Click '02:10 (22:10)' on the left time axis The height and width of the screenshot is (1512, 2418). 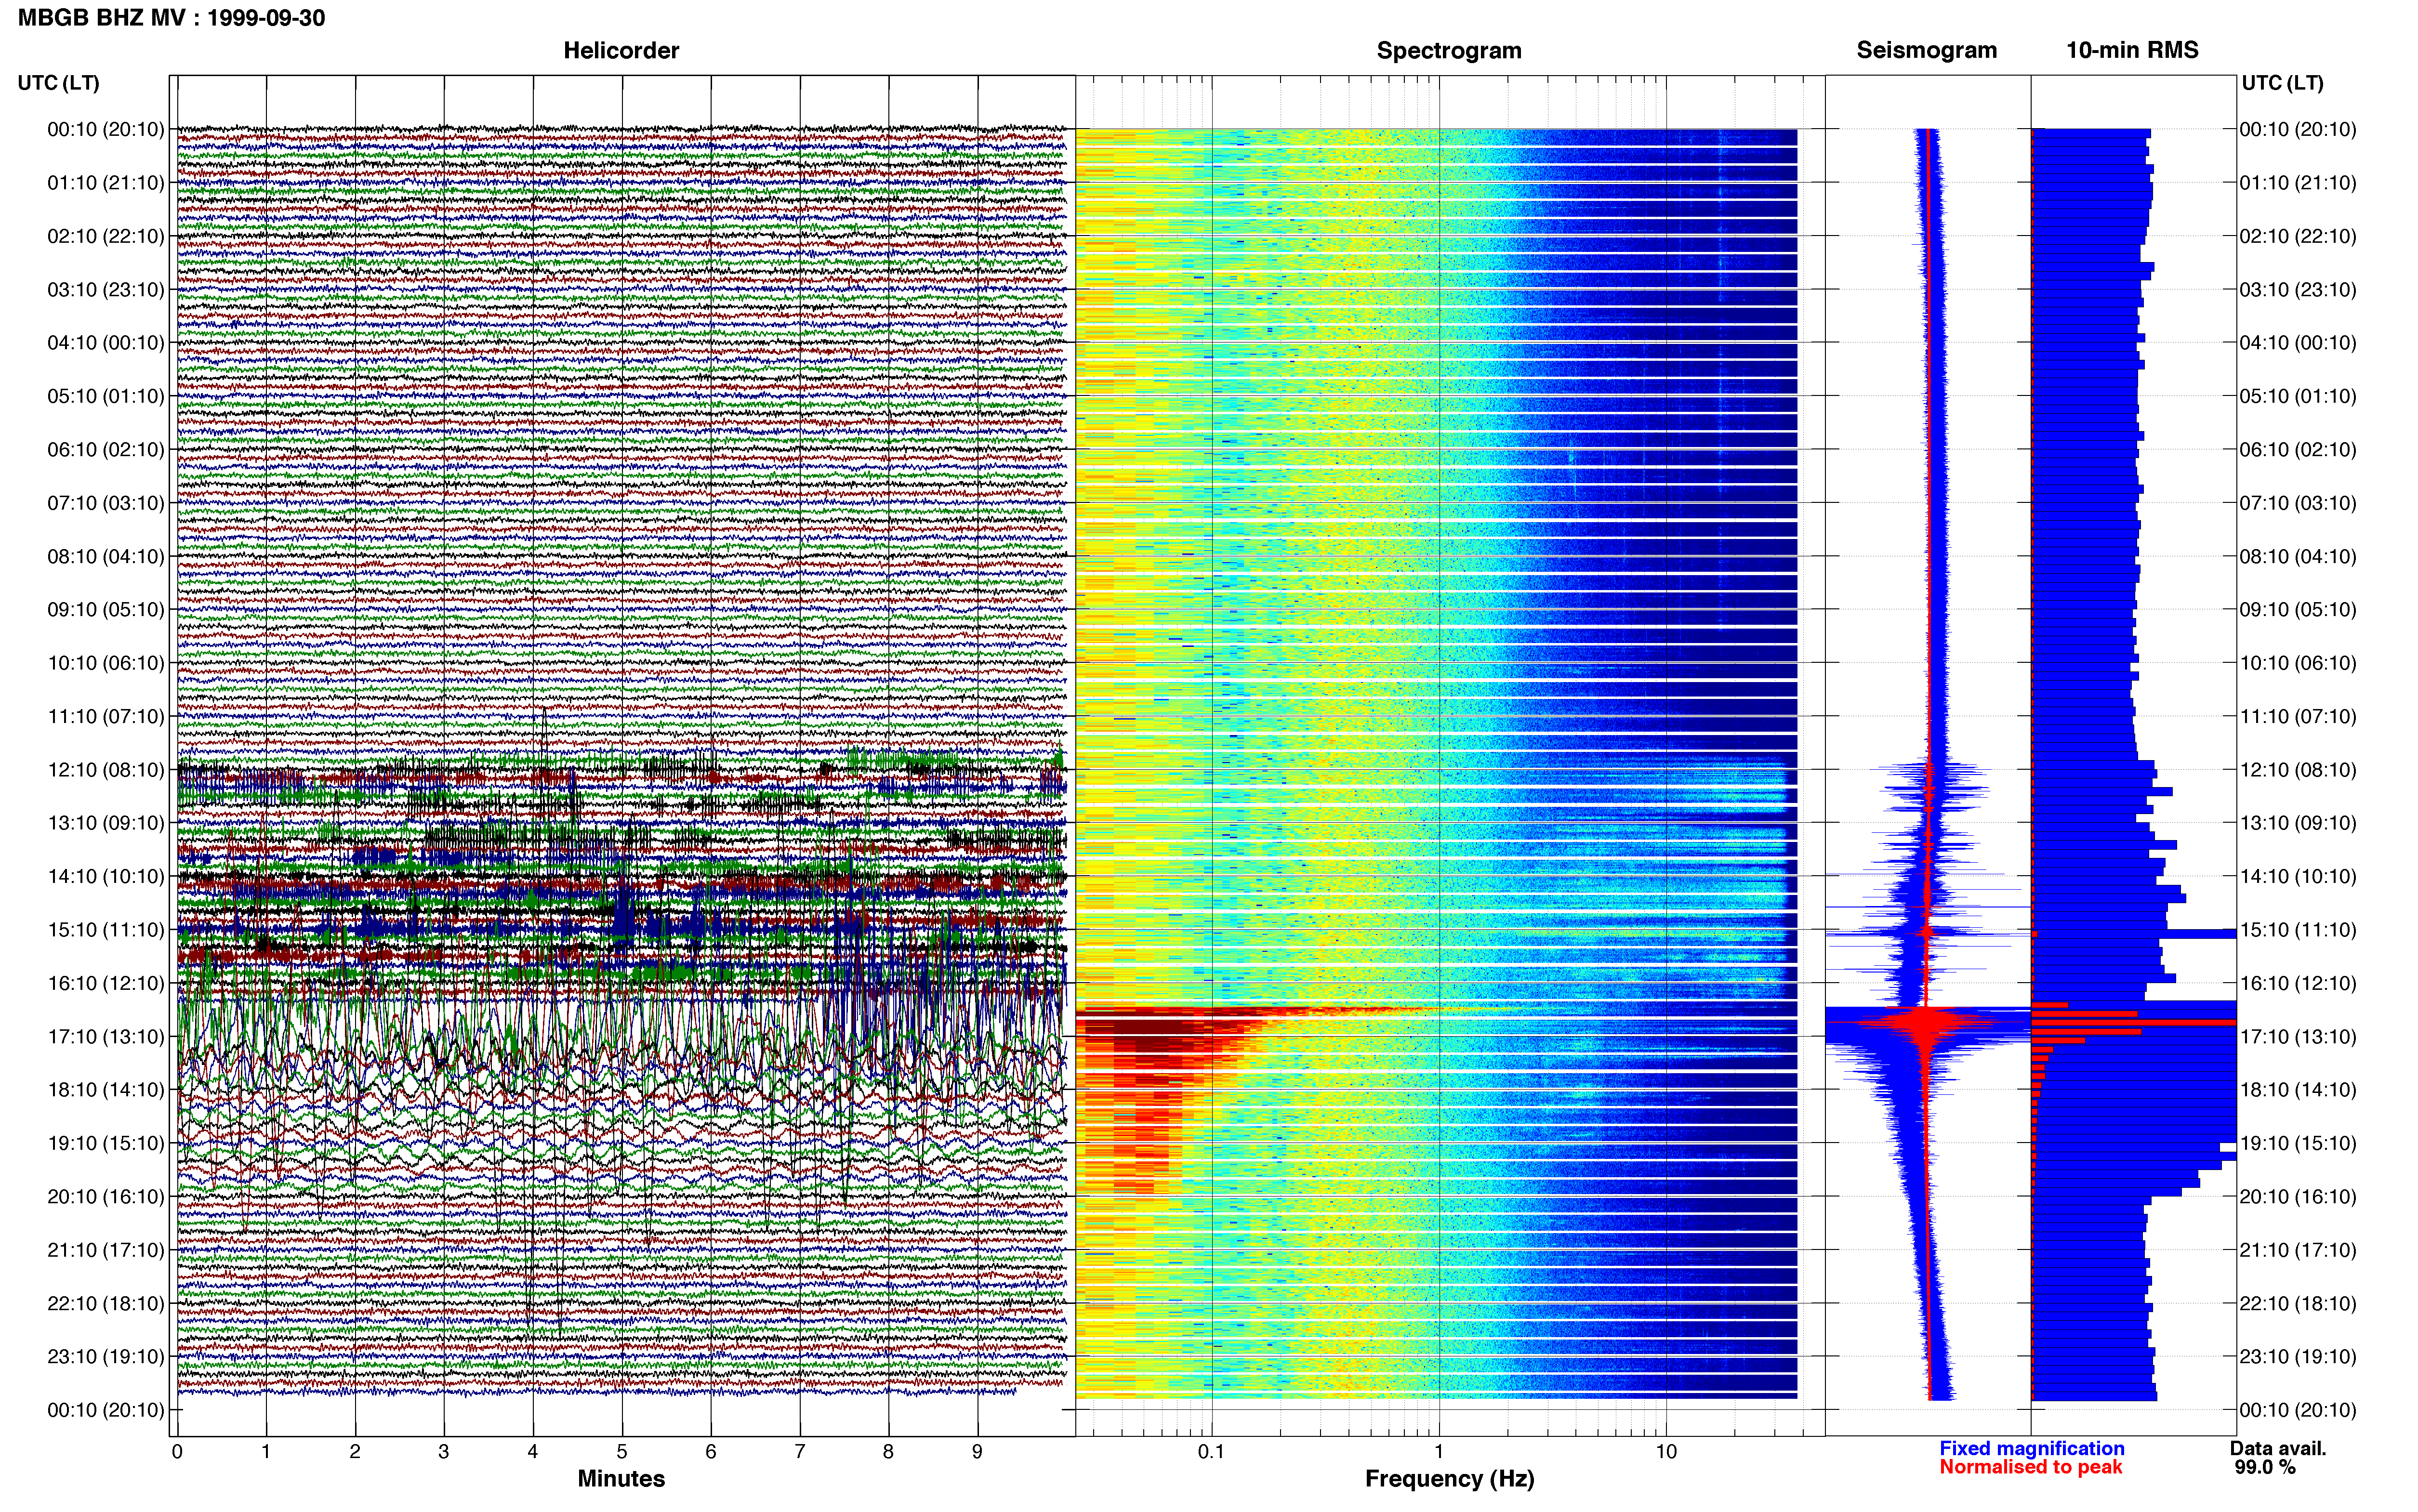point(106,236)
